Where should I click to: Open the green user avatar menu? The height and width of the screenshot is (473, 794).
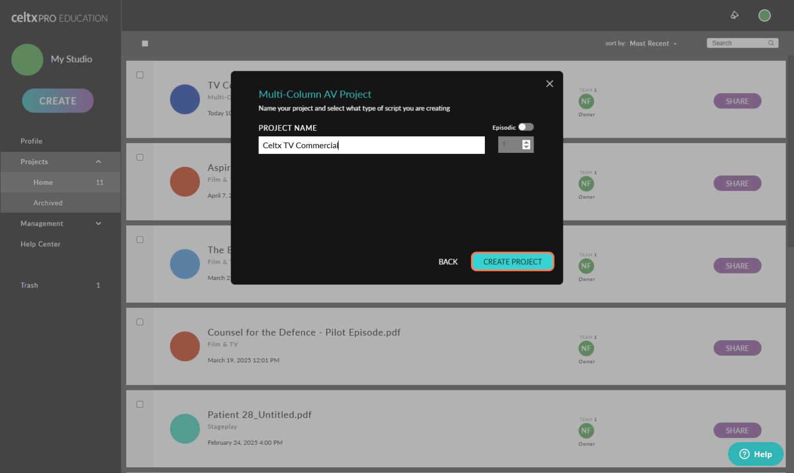click(764, 15)
